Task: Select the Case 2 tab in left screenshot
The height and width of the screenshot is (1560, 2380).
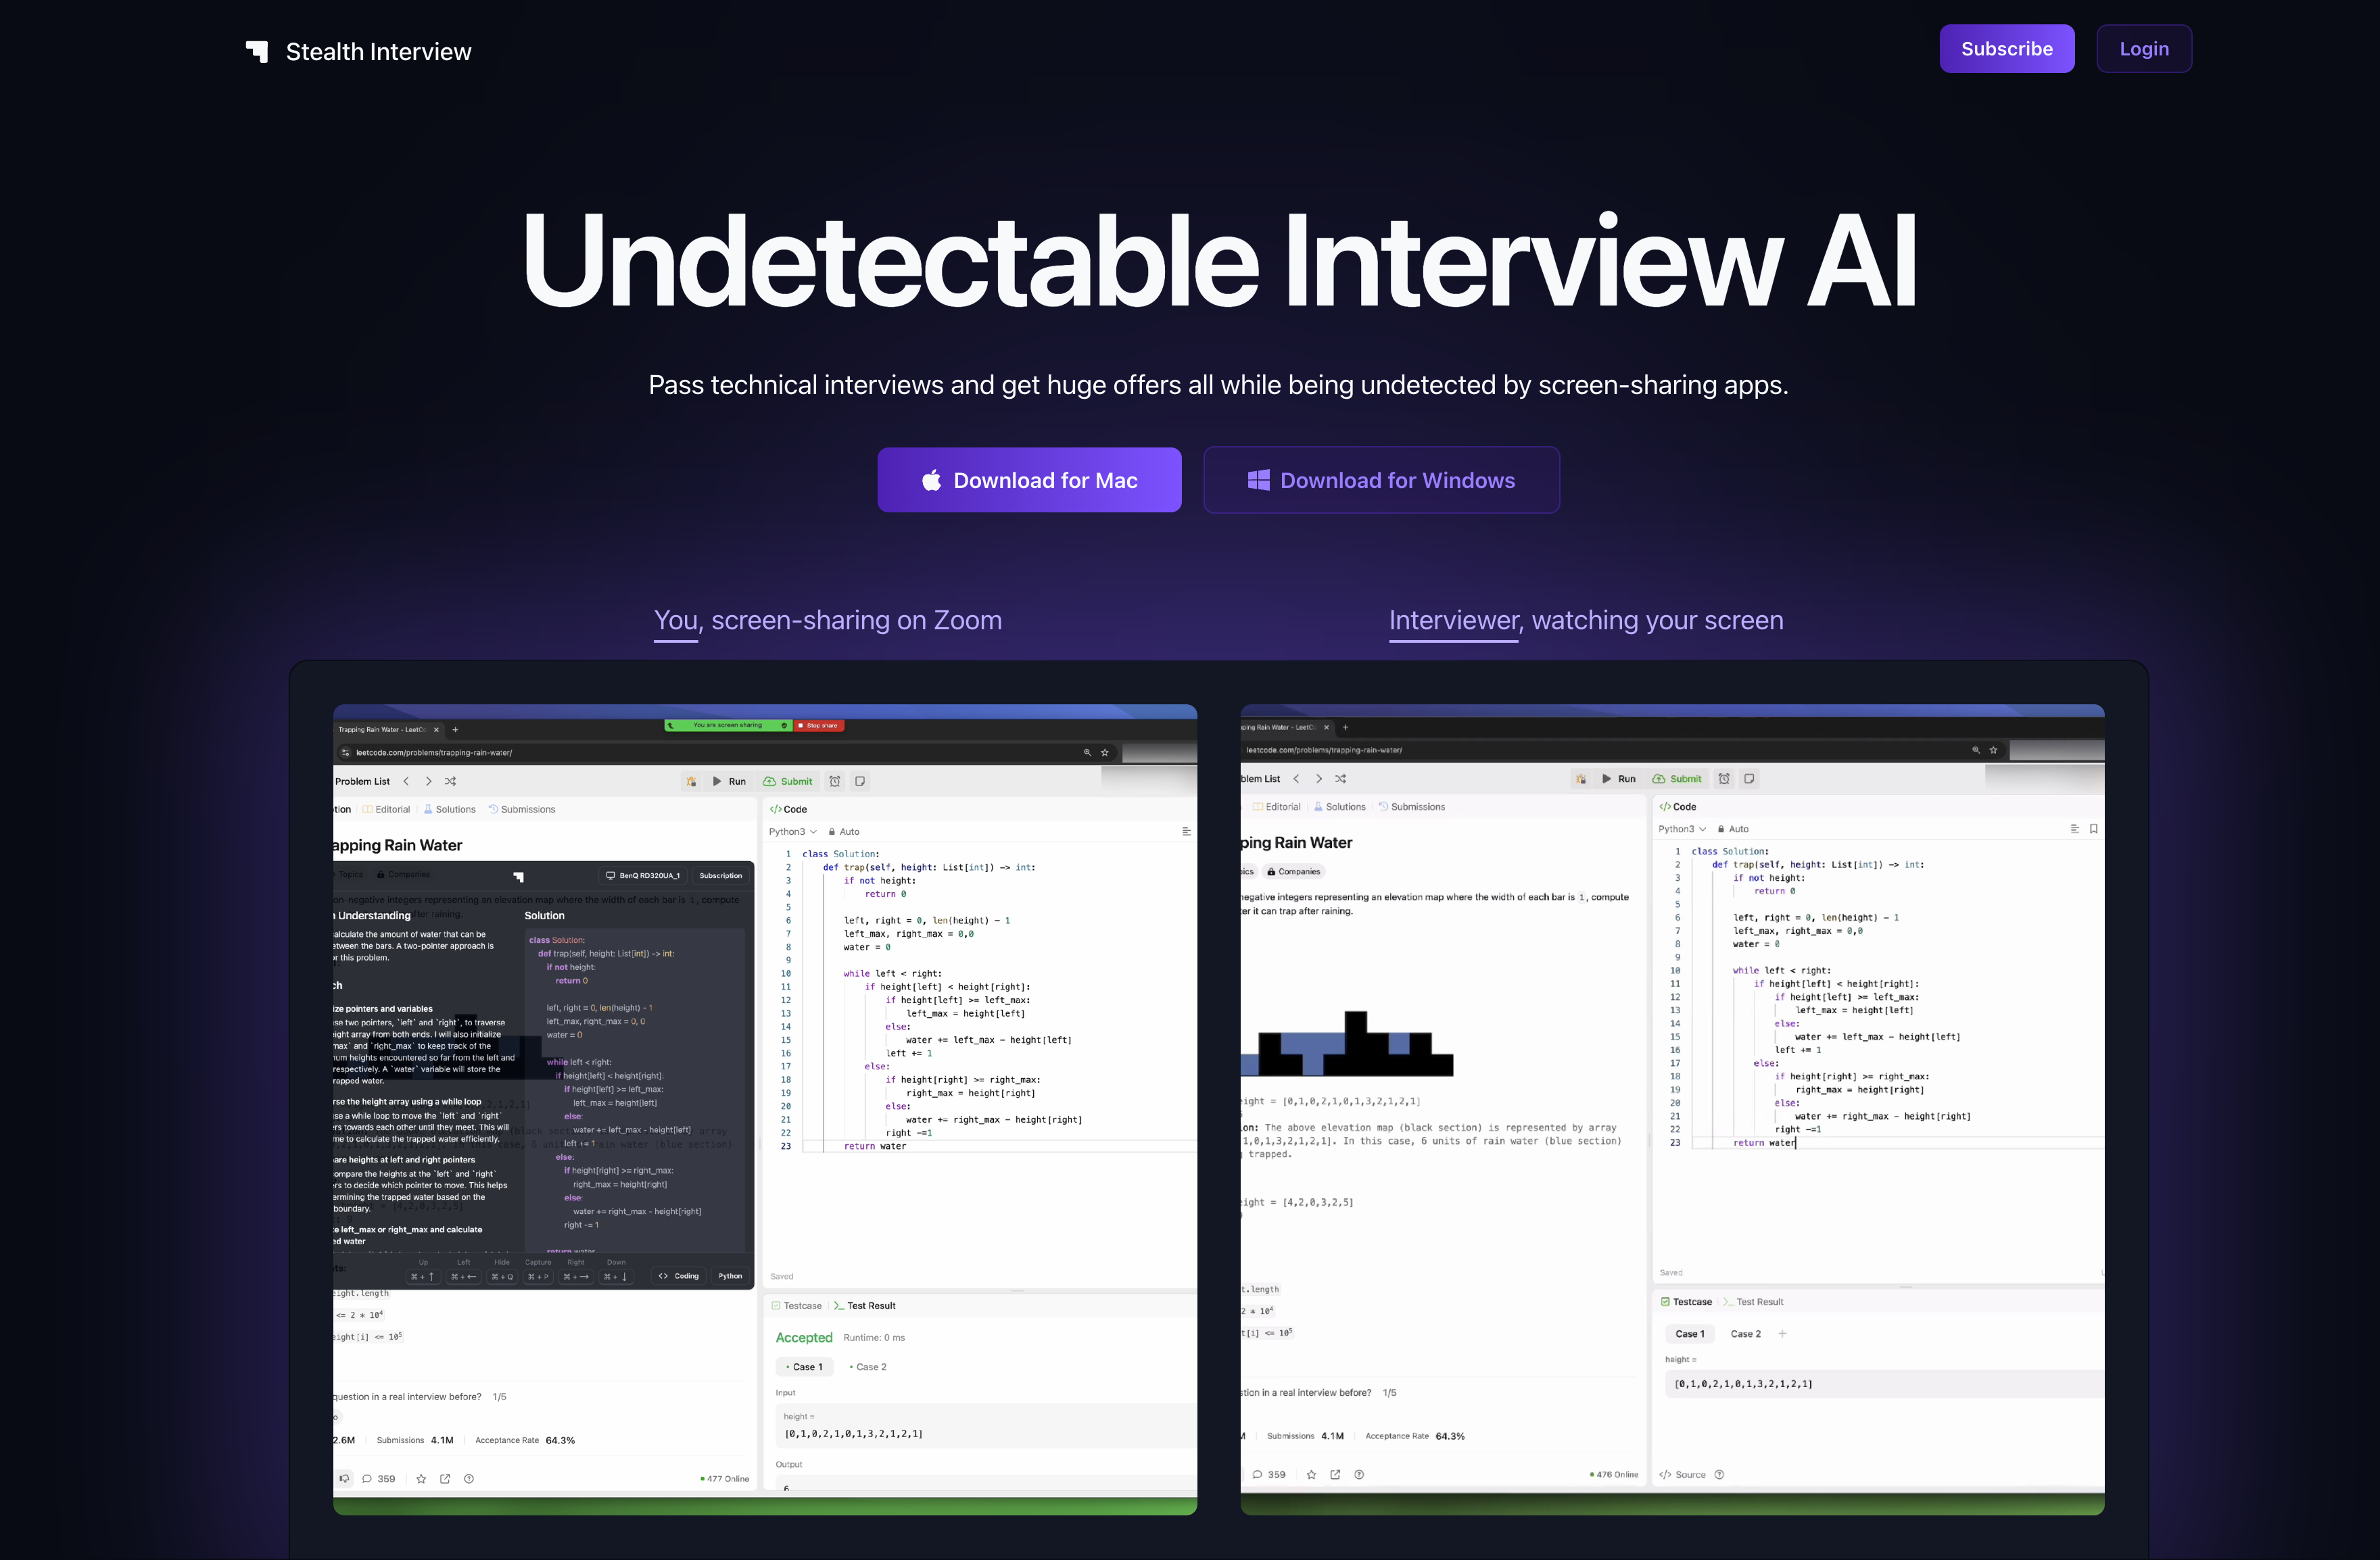Action: (869, 1367)
